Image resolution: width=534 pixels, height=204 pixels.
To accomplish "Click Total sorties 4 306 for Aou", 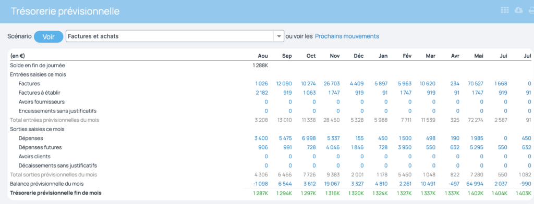I will (x=261, y=175).
